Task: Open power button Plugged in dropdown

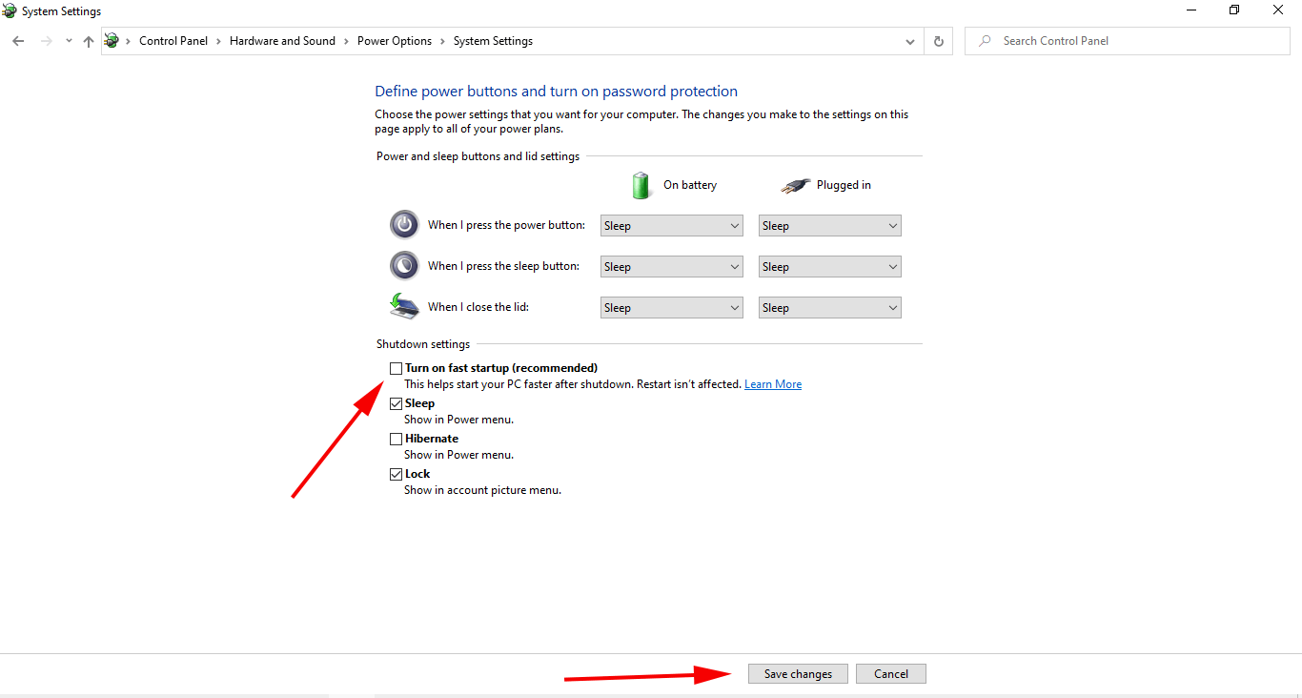Action: pyautogui.click(x=830, y=226)
